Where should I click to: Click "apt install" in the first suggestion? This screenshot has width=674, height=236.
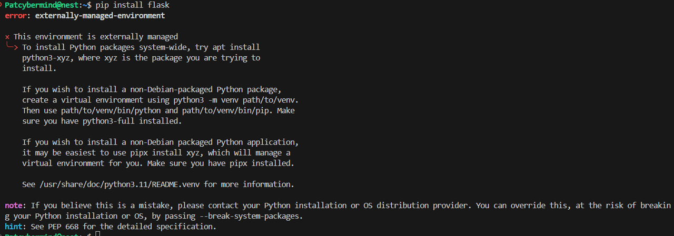(x=237, y=47)
